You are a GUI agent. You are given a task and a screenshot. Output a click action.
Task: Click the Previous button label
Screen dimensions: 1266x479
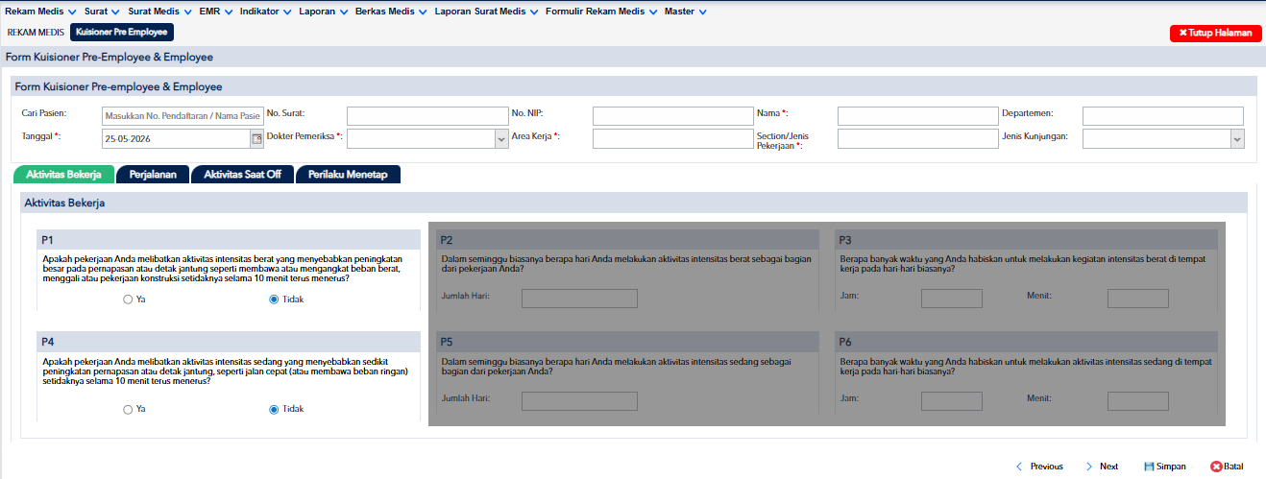coord(1047,467)
